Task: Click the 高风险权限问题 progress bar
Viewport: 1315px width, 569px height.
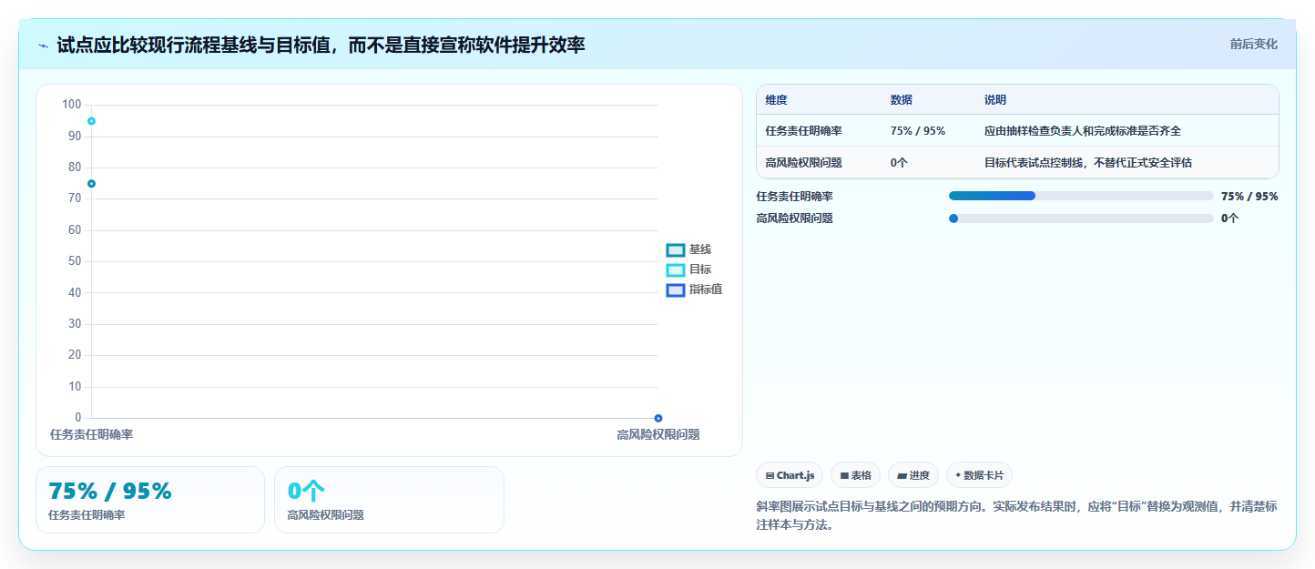Action: pos(1081,218)
